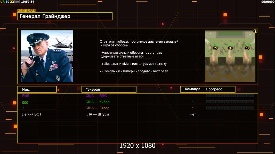The height and width of the screenshot is (154, 275).
Task: Click the GENERAL label tag
Action: click(26, 11)
